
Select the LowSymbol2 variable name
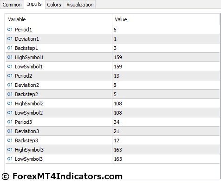point(29,113)
